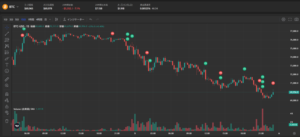Switch to 日 daily timeframe
The image size is (300, 137).
(45, 19)
